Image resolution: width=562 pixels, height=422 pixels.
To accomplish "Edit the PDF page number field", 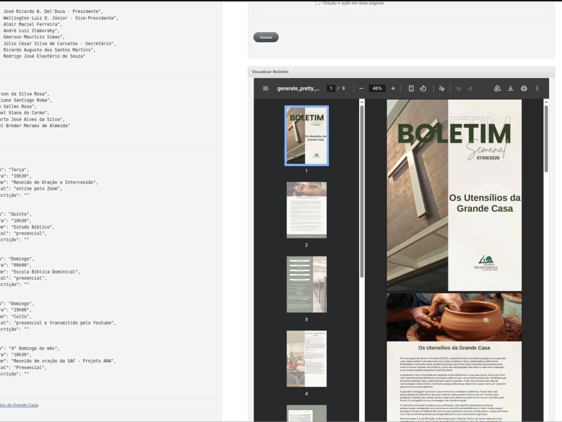I will [x=331, y=88].
